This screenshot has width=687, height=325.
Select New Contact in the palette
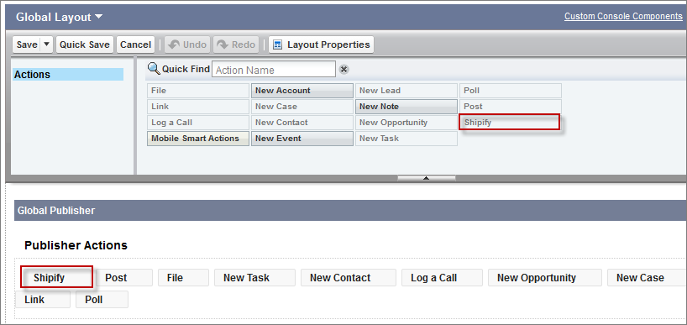[x=302, y=123]
